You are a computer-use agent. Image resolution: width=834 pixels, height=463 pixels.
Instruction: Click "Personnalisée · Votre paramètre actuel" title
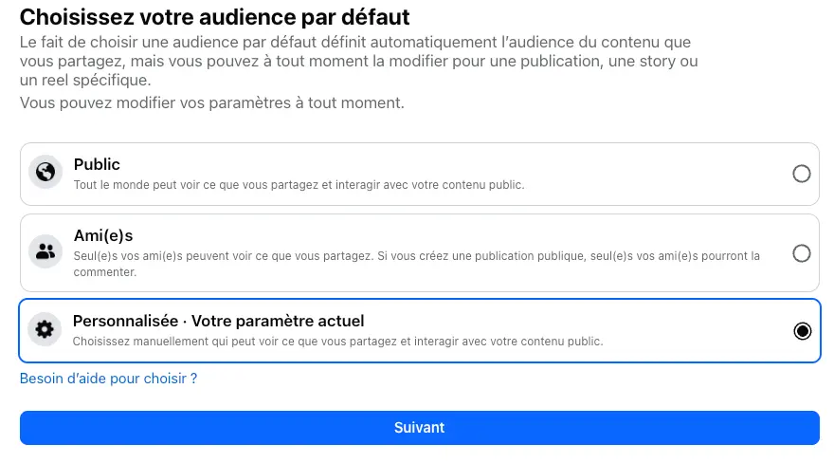(219, 321)
